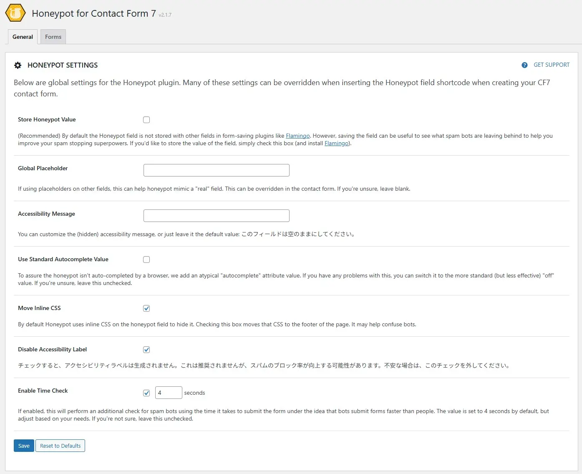Open the first Flamingo link
Image resolution: width=582 pixels, height=474 pixels.
pyautogui.click(x=298, y=136)
